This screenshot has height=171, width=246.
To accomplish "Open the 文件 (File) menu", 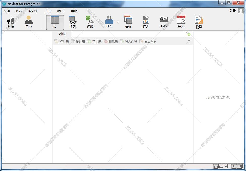I will pyautogui.click(x=7, y=11).
